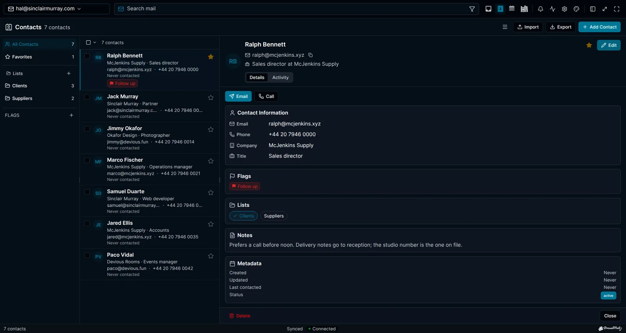The image size is (626, 333).
Task: Open search filter funnel icon
Action: tap(472, 9)
